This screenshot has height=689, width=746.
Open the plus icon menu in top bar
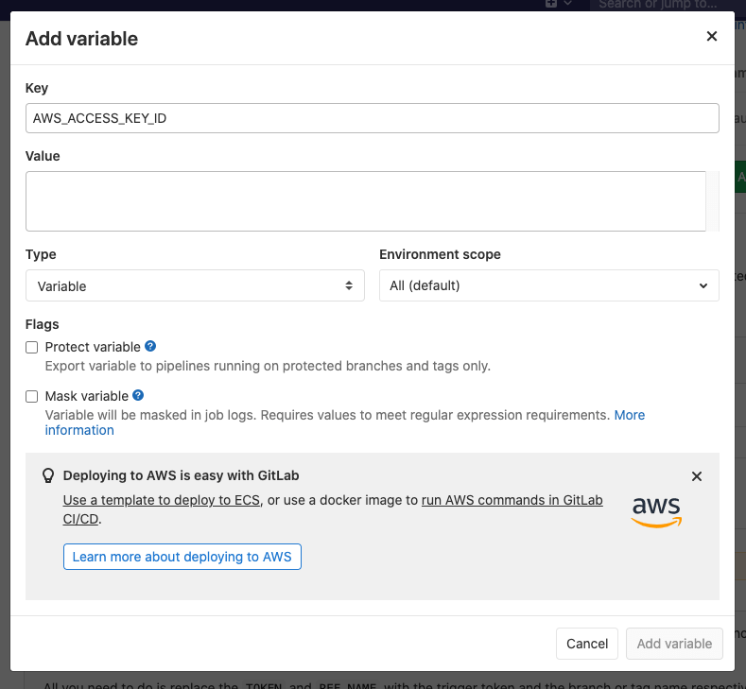click(551, 4)
